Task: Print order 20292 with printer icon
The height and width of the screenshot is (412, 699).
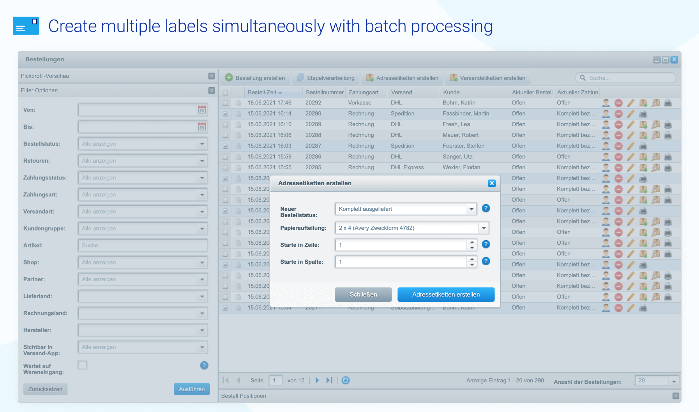Action: 668,103
